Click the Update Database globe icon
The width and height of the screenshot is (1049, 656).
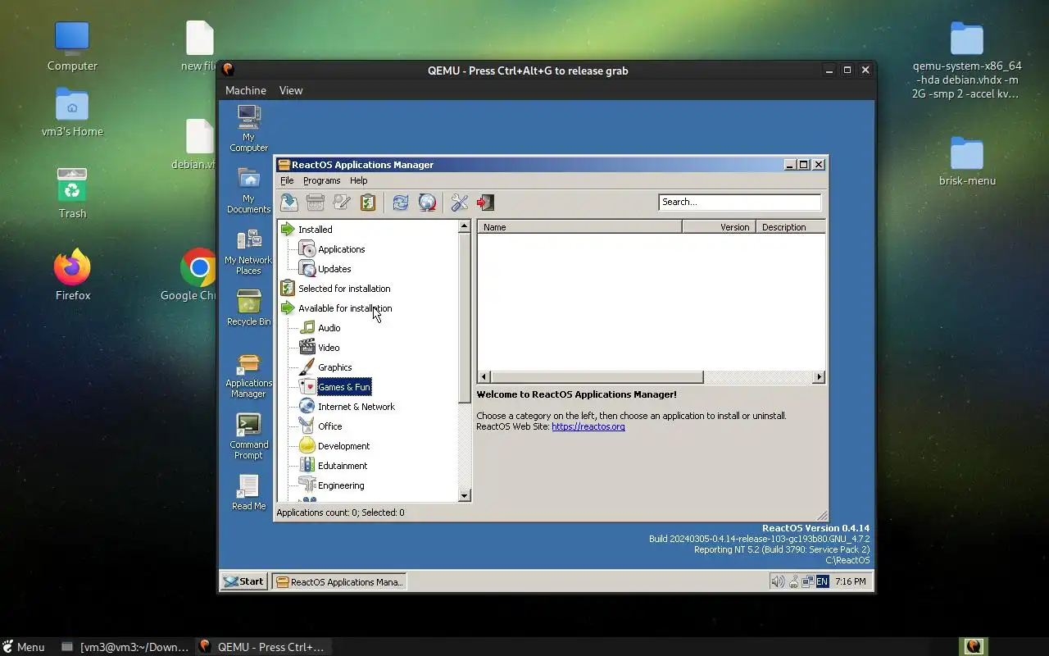(x=427, y=203)
